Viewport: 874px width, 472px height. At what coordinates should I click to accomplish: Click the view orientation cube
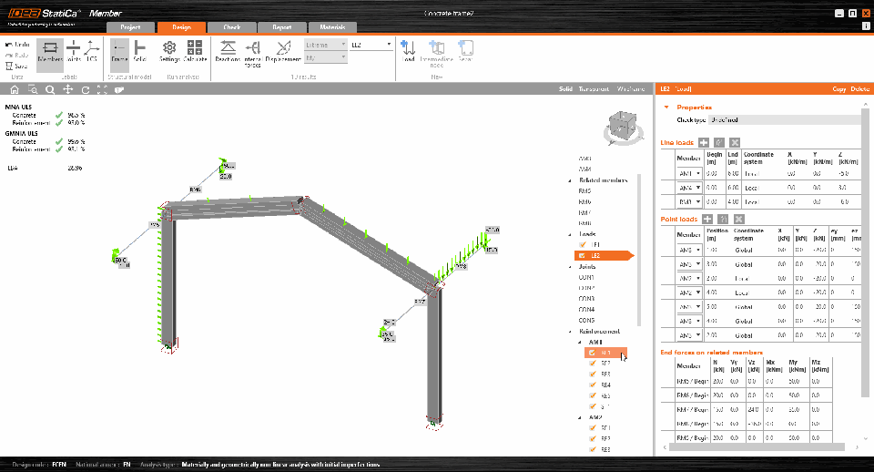pyautogui.click(x=623, y=128)
